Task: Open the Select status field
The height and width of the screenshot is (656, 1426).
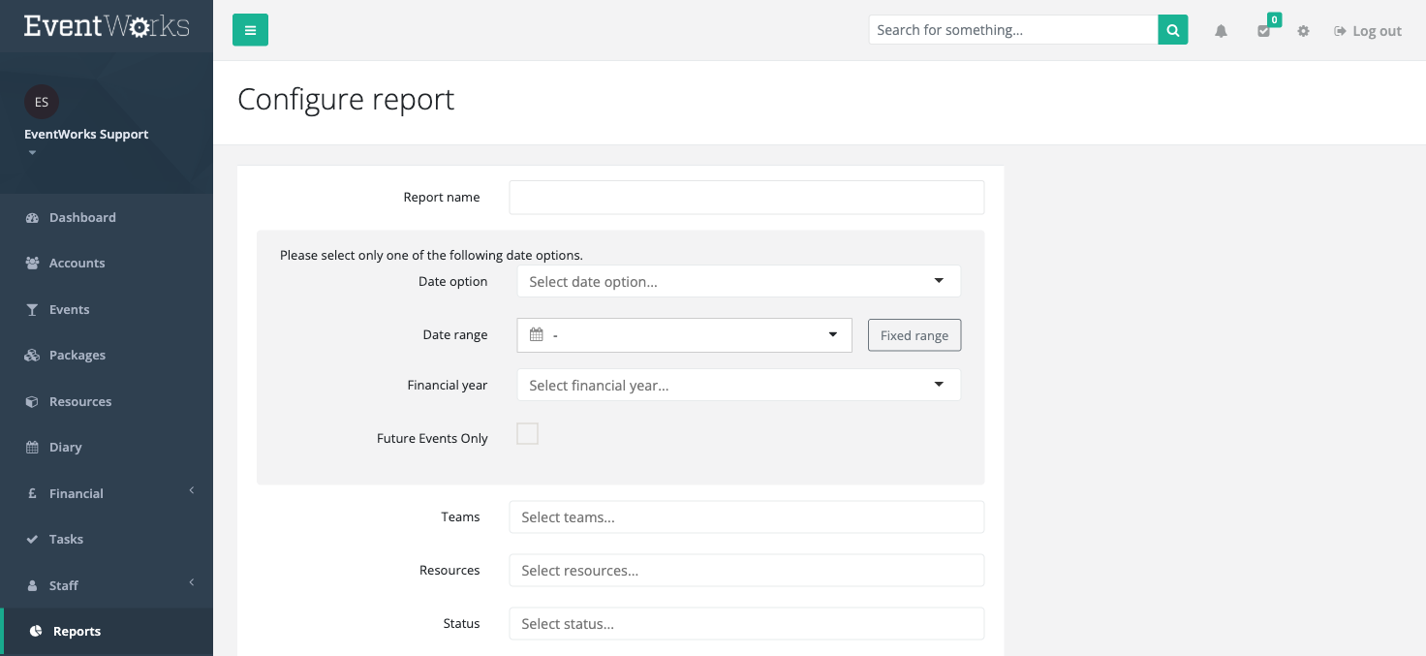Action: point(747,624)
